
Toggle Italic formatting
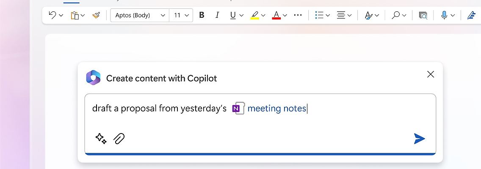[x=217, y=15]
